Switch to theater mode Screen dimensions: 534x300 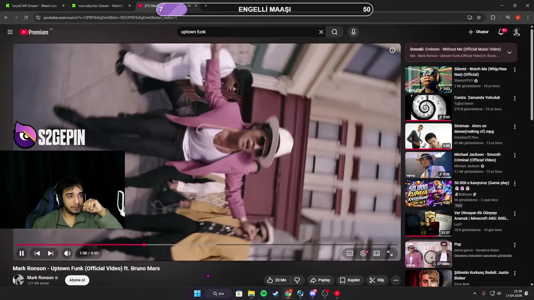click(x=377, y=253)
